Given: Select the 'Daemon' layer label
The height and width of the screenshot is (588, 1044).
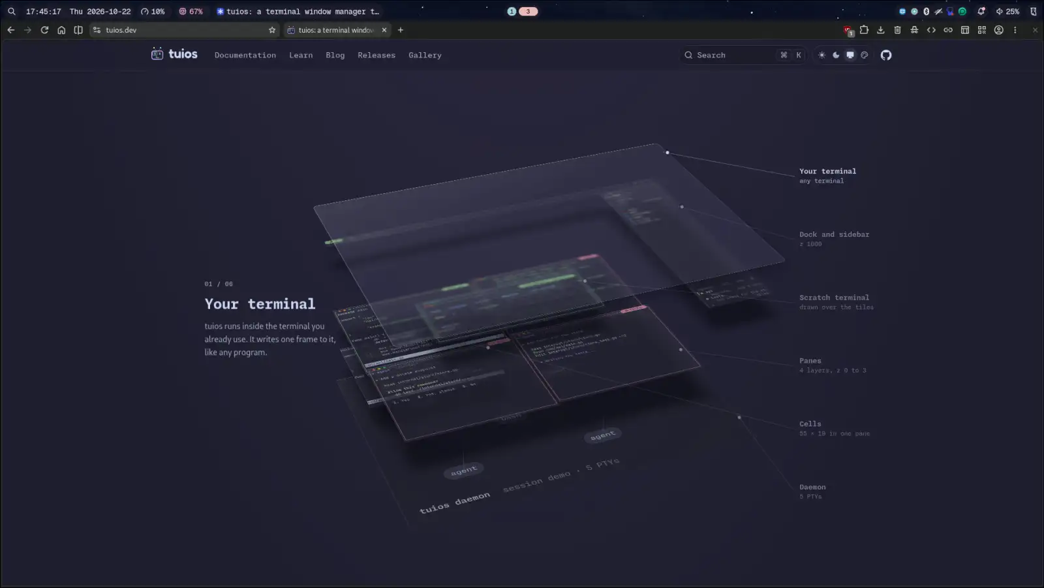Looking at the screenshot, I should (812, 487).
